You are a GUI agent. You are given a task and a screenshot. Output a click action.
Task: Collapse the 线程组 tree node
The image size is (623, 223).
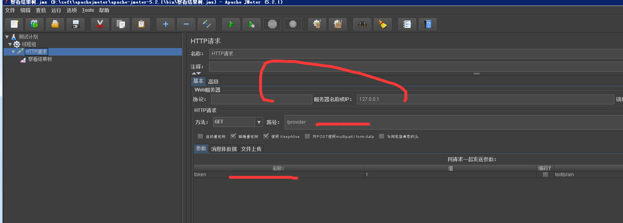[10, 44]
